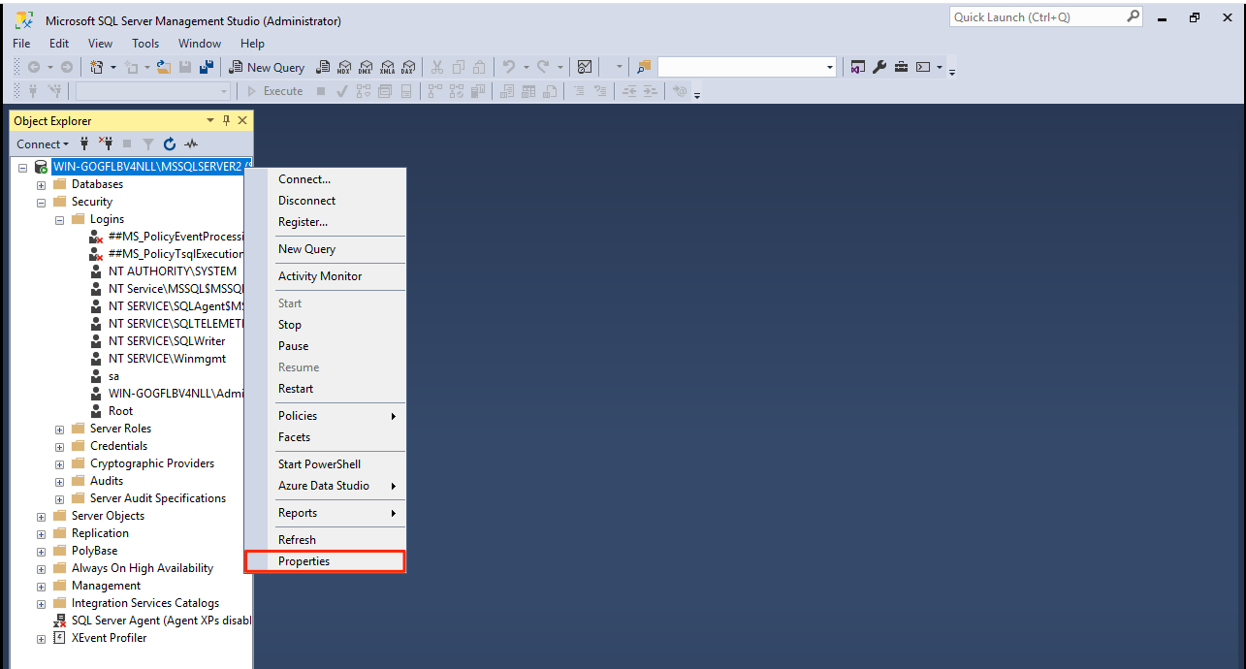The height and width of the screenshot is (669, 1246).
Task: Select the Root login
Action: 121,411
